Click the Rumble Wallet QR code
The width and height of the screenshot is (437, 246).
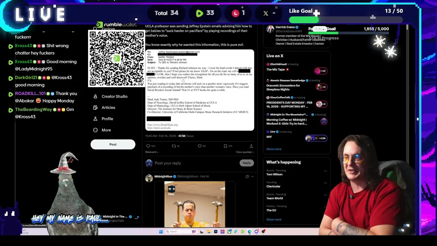[116, 58]
